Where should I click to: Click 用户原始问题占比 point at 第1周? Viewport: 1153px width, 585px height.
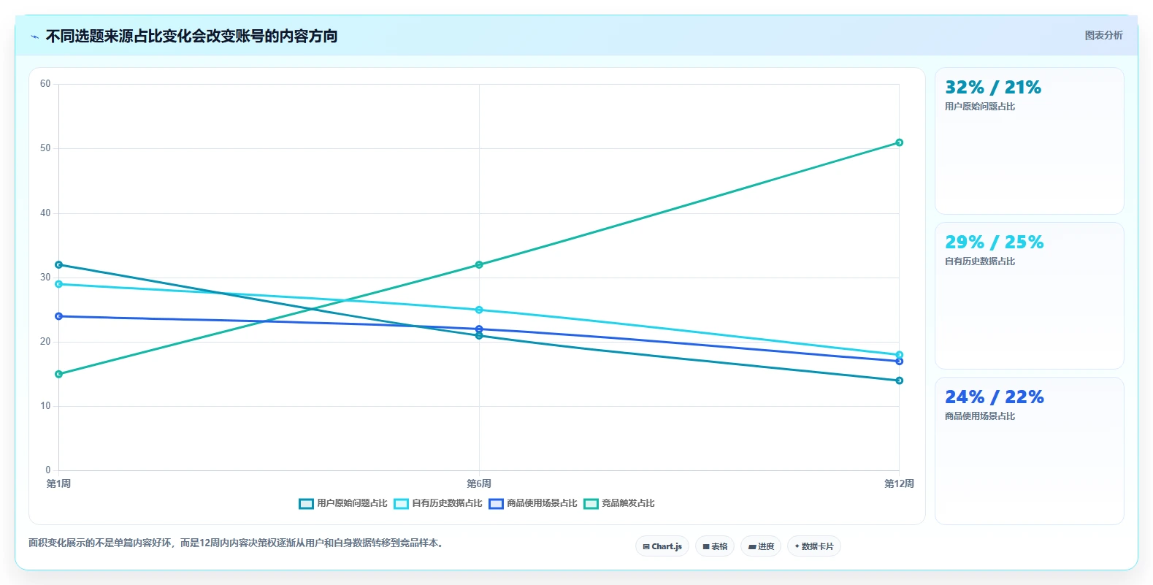[58, 264]
